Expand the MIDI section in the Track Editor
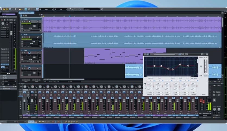Viewport: 227px width, 131px height. 1,76
